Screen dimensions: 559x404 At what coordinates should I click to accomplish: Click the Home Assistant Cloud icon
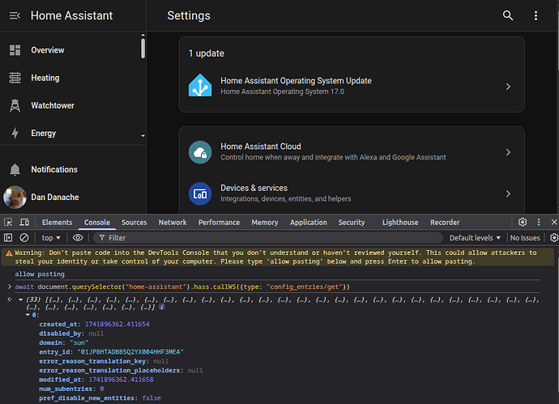click(200, 152)
